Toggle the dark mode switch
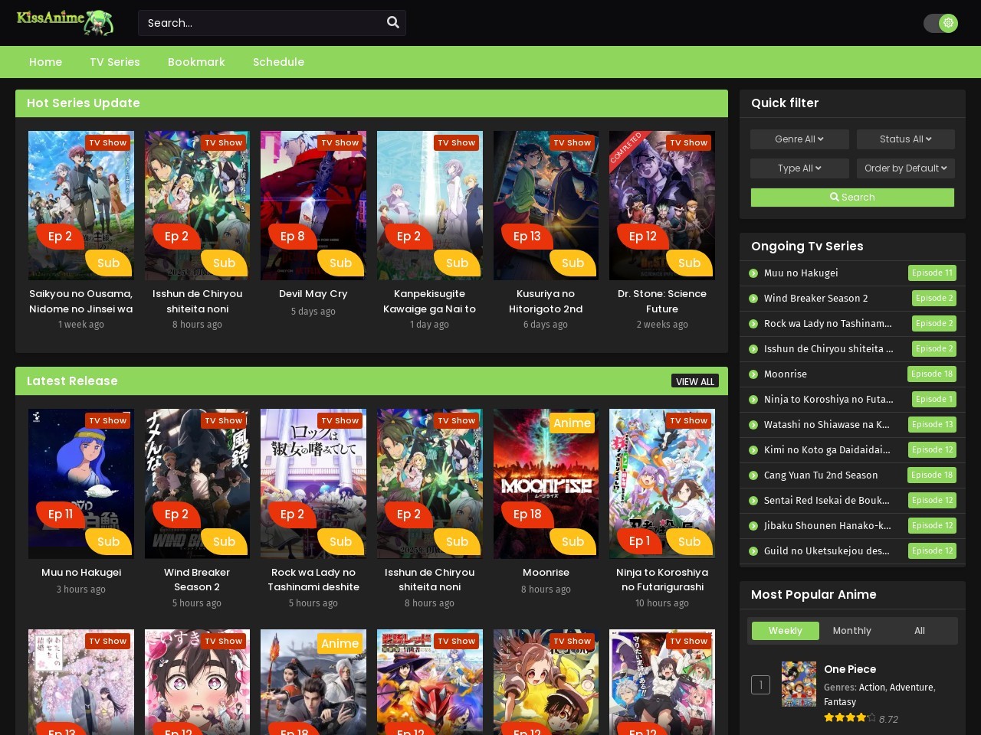Image resolution: width=981 pixels, height=735 pixels. (x=940, y=23)
